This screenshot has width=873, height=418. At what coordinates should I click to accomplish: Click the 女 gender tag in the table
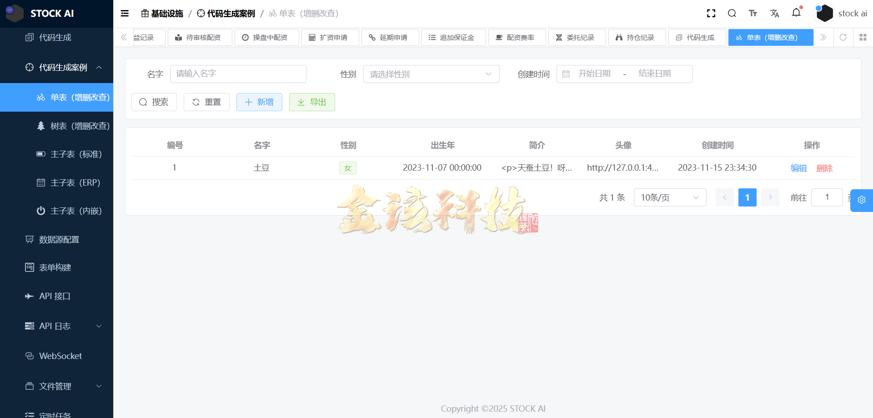tap(347, 167)
